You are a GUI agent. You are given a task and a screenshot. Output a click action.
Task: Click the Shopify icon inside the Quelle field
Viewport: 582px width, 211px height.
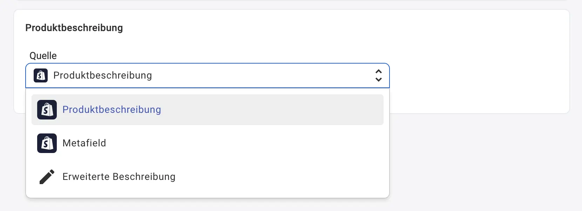tap(41, 75)
